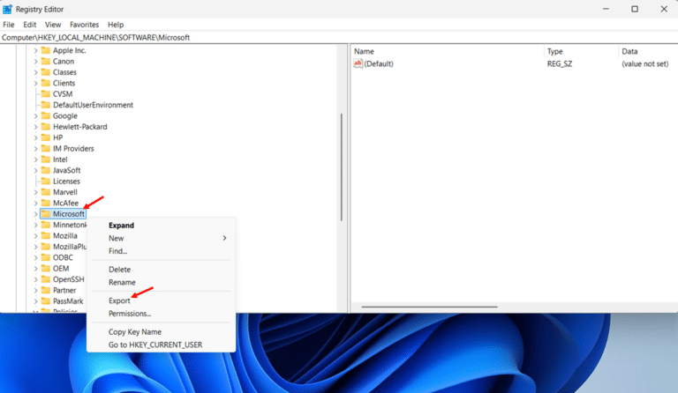Click the (Default) string value icon
The height and width of the screenshot is (393, 678).
coord(358,63)
